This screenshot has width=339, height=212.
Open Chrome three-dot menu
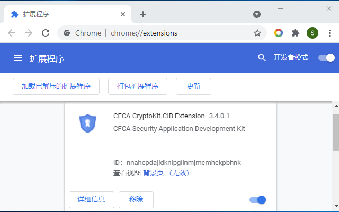(329, 33)
